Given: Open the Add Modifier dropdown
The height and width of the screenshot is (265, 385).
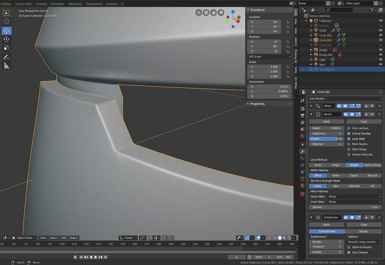Looking at the screenshot, I should tap(346, 99).
